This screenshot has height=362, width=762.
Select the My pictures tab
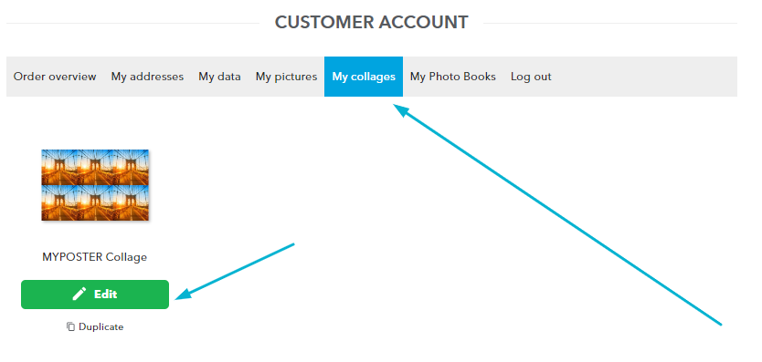point(286,77)
